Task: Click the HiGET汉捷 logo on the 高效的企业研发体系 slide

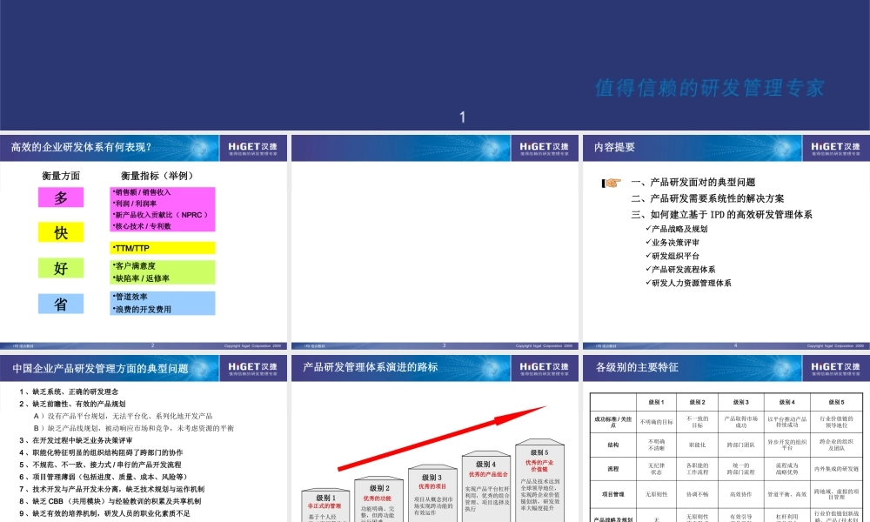Action: pos(253,148)
